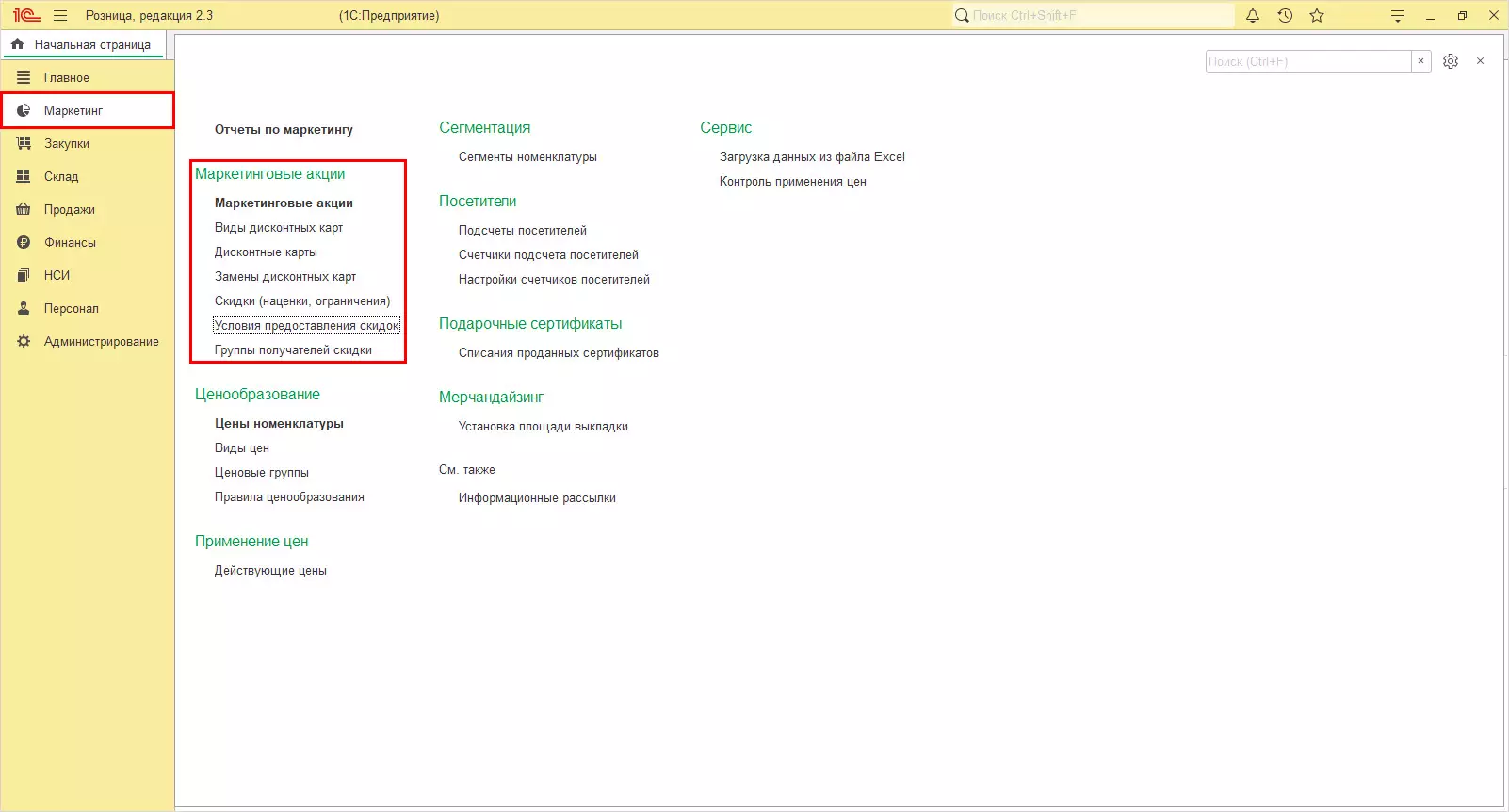Click the Администрирование gear icon
This screenshot has height=812, width=1509.
coord(24,341)
